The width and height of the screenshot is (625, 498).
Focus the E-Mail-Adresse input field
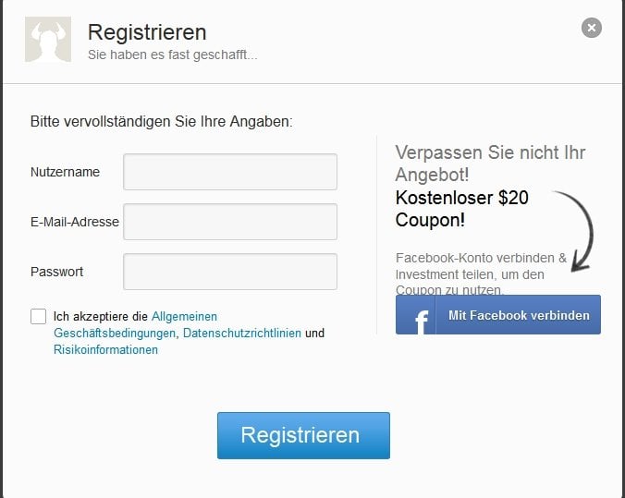tap(230, 222)
